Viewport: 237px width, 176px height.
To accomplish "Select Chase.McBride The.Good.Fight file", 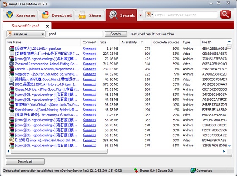I will (x=47, y=89).
